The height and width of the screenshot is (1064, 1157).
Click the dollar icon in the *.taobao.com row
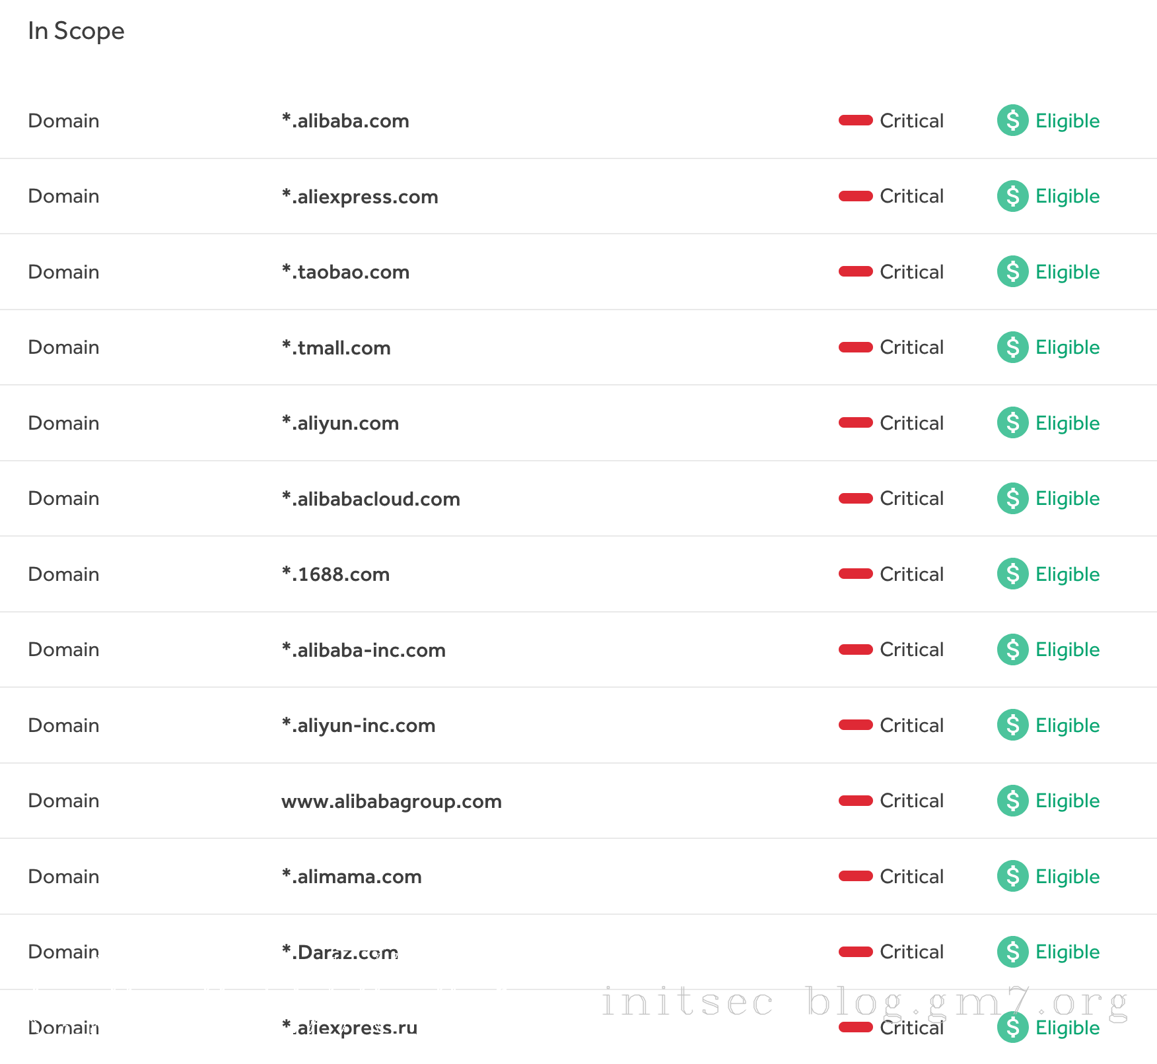click(x=1012, y=271)
